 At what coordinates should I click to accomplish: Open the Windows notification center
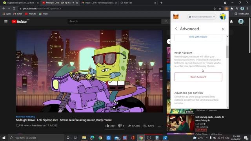point(246,137)
